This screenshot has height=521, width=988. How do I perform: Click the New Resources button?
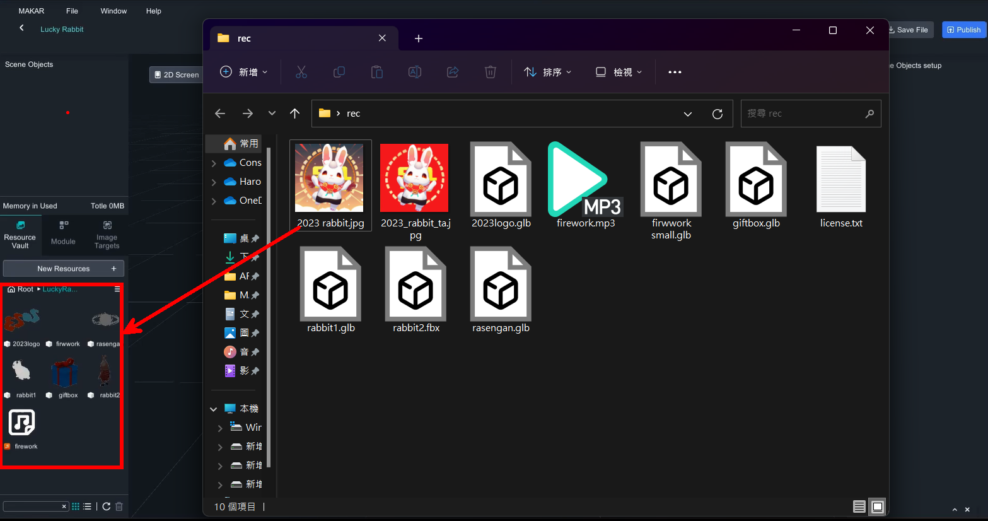click(x=64, y=269)
